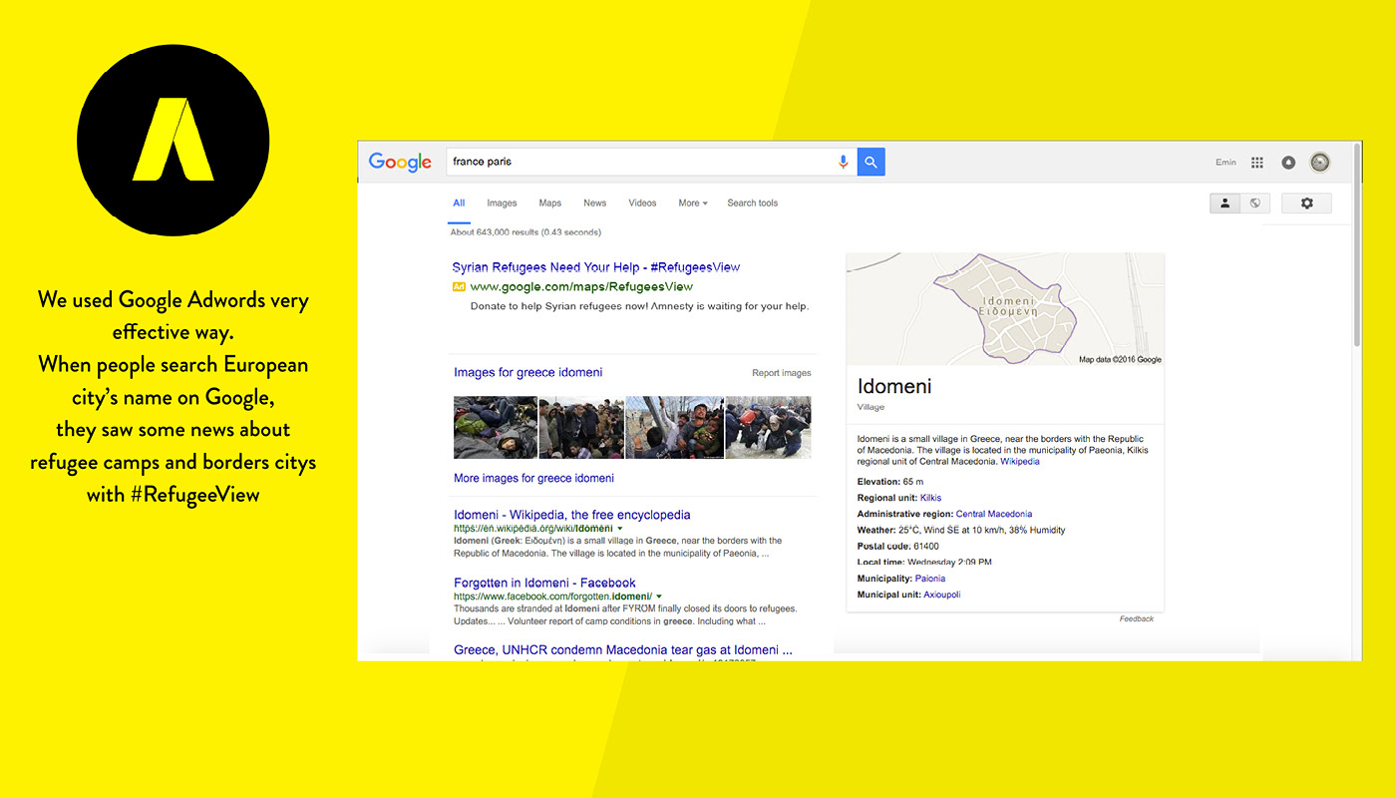Viewport: 1396px width, 798px height.
Task: Open Search tools options
Action: pyautogui.click(x=753, y=202)
